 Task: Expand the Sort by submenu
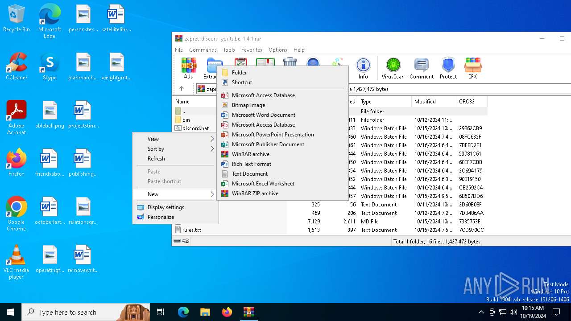tap(176, 149)
